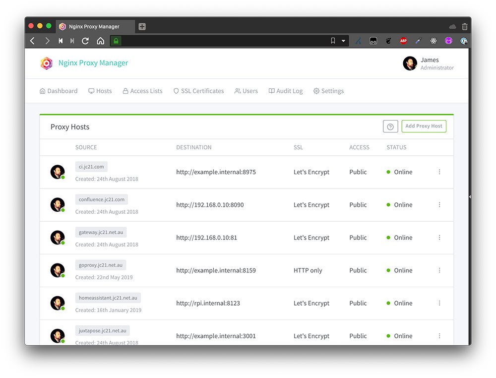
Task: Click the help question mark icon
Action: 390,126
